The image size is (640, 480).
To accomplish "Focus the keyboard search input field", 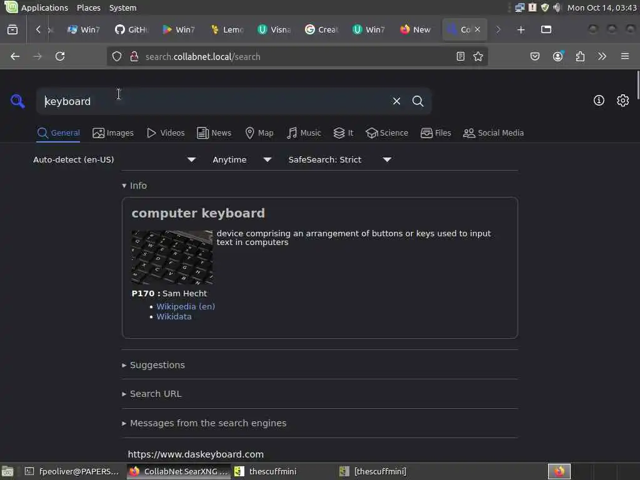I will tap(214, 101).
